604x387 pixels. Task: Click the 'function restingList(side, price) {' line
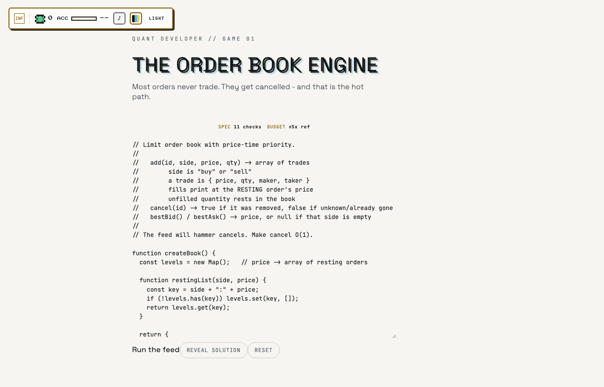[203, 280]
